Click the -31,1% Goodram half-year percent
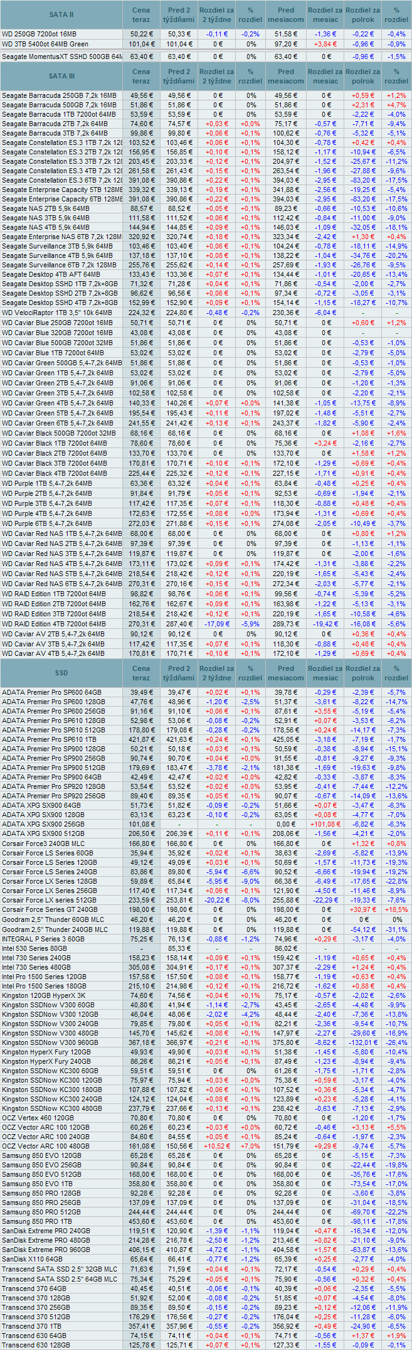 point(396,929)
